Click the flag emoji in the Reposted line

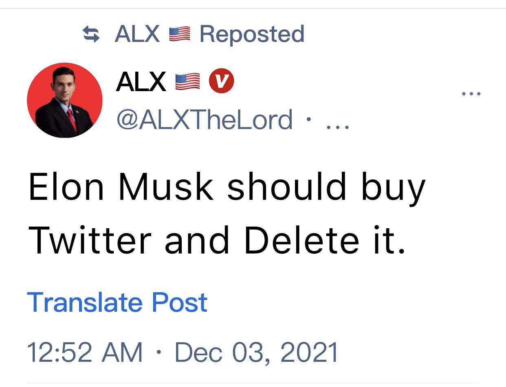tap(179, 34)
